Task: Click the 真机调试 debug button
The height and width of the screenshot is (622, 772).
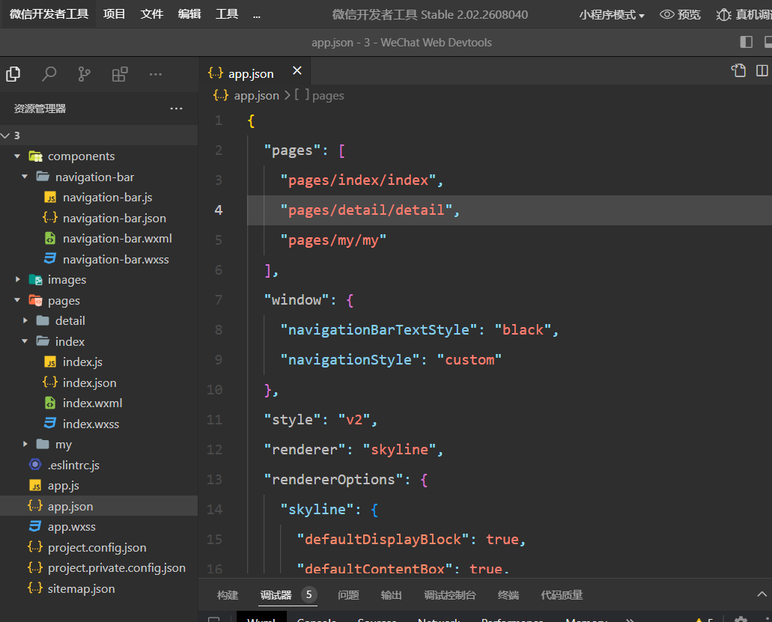Action: (x=744, y=15)
